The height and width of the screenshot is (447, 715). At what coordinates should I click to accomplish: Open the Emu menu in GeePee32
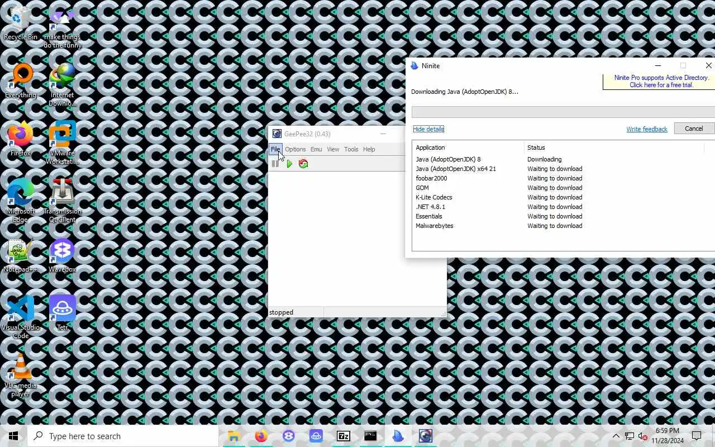click(x=316, y=149)
